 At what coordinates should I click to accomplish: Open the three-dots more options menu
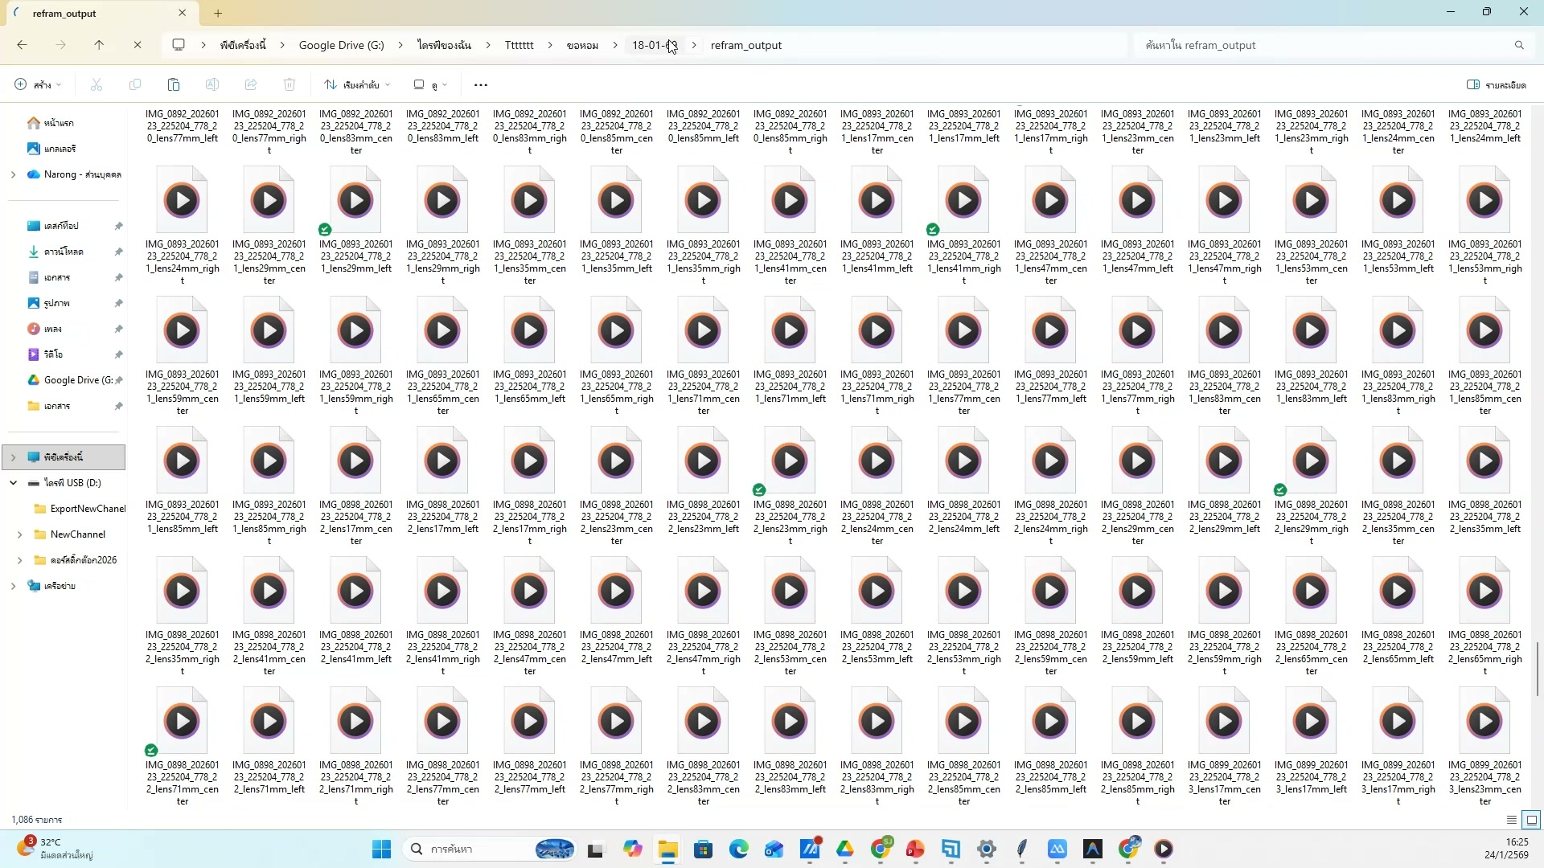tap(481, 84)
